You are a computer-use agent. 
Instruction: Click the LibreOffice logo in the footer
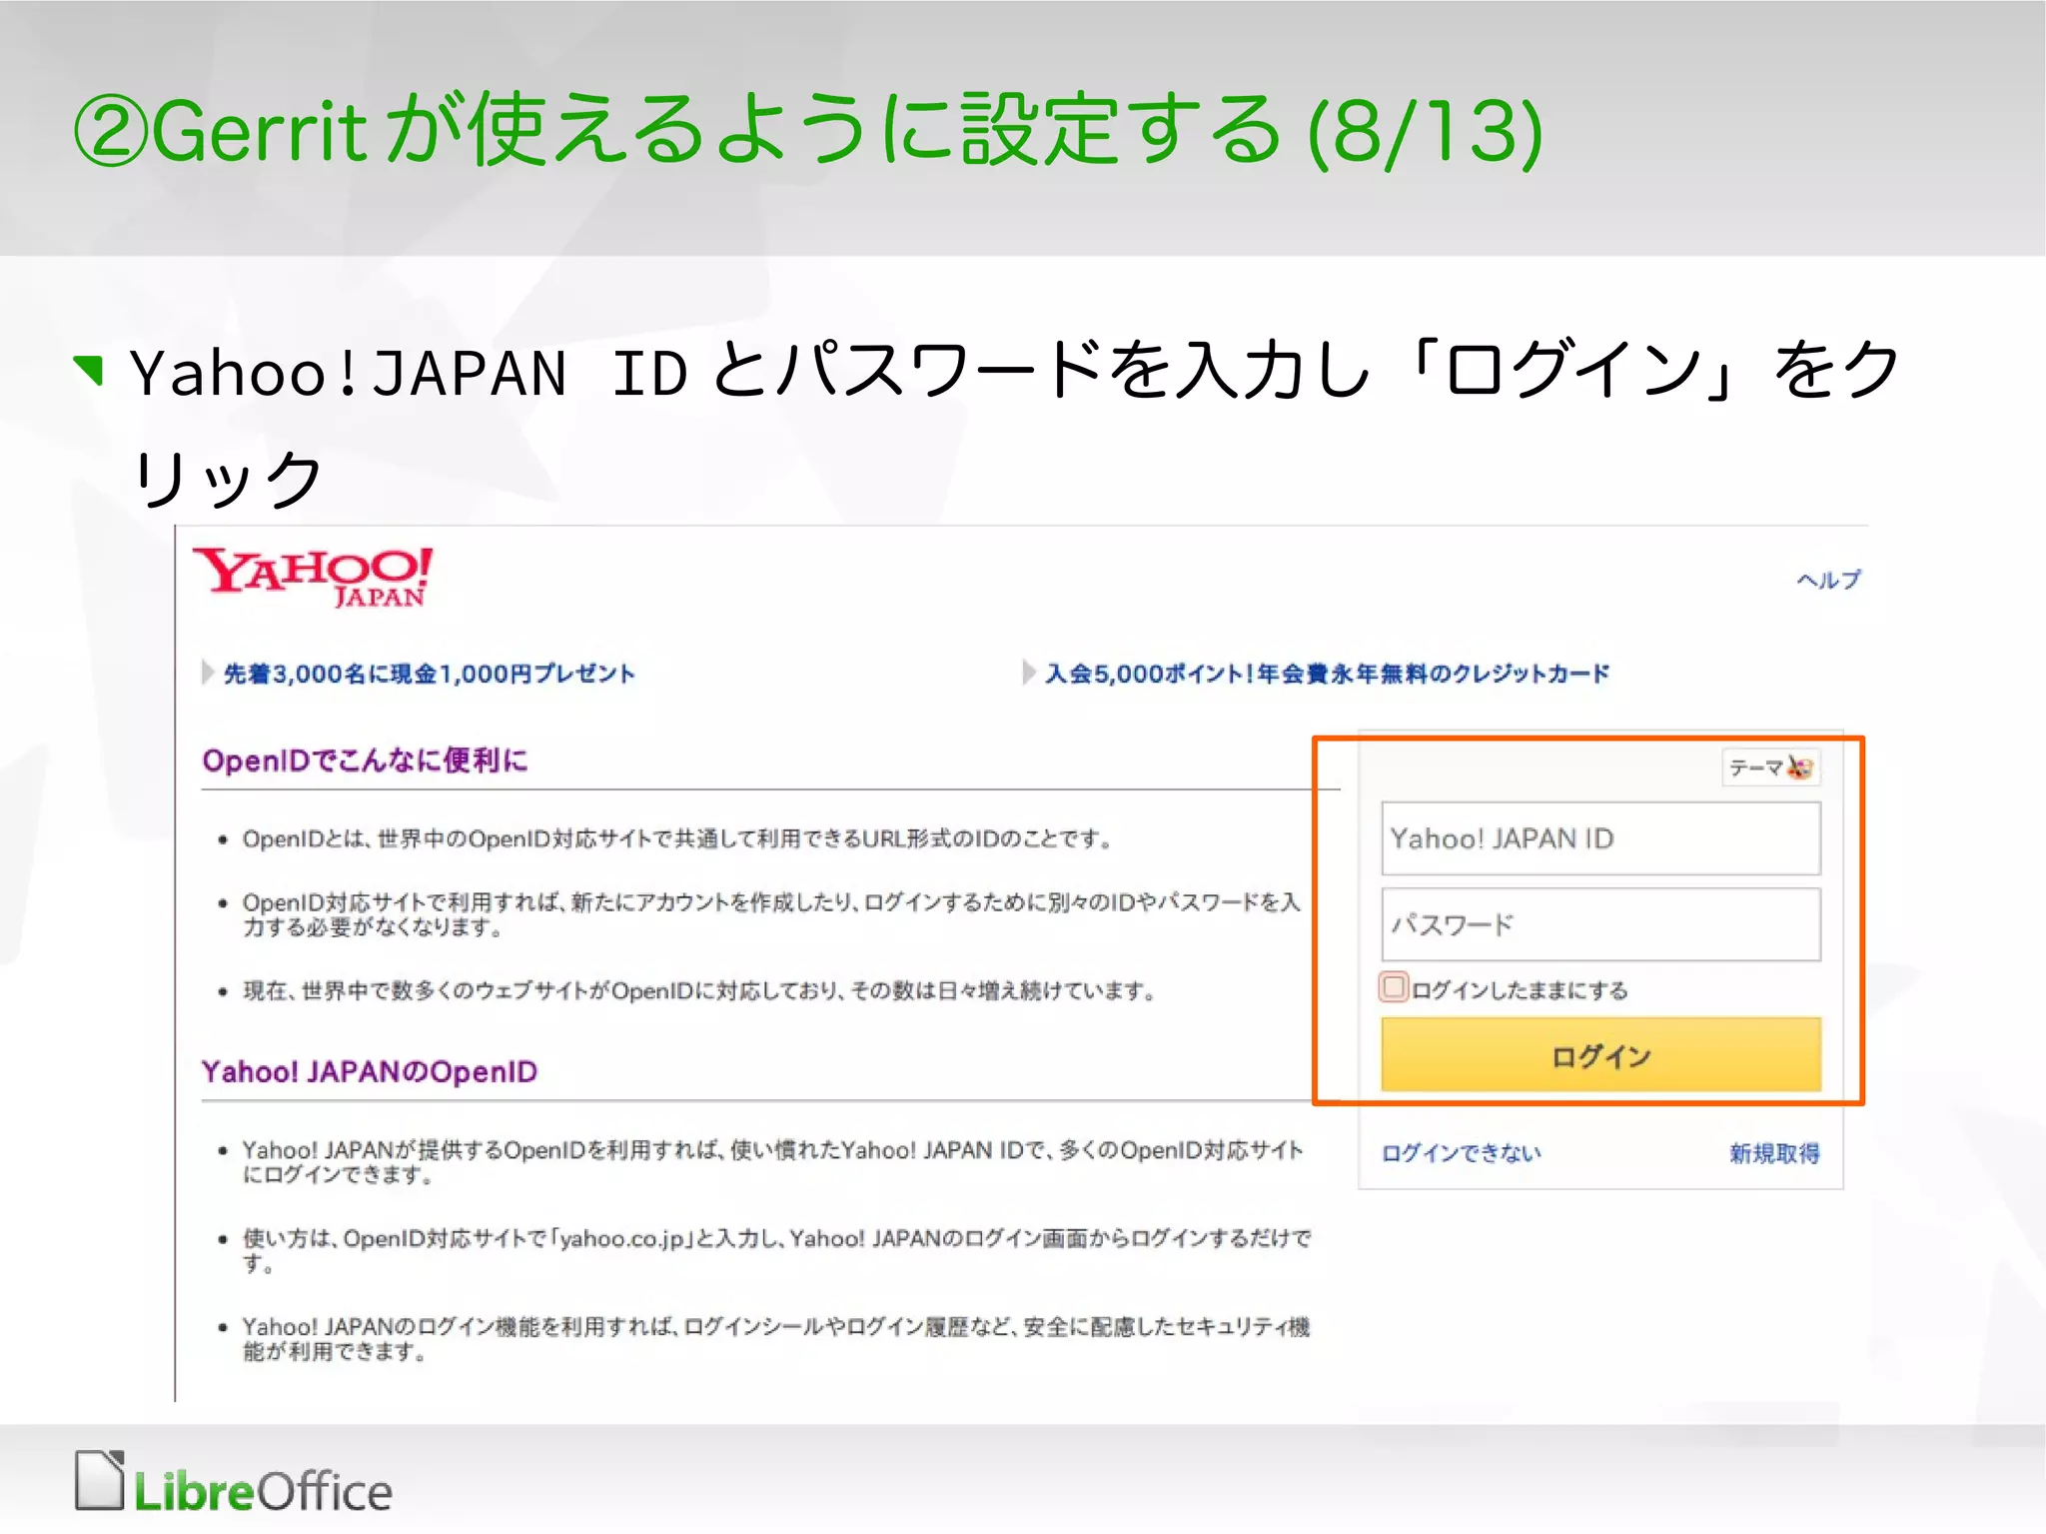(233, 1483)
